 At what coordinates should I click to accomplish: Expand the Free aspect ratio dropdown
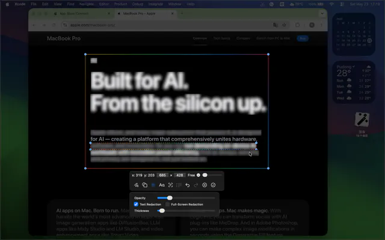(199, 175)
